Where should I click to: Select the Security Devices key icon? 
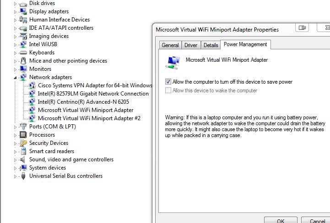coord(23,143)
